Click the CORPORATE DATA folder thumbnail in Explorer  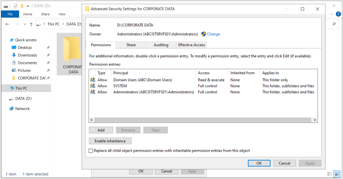(x=72, y=50)
